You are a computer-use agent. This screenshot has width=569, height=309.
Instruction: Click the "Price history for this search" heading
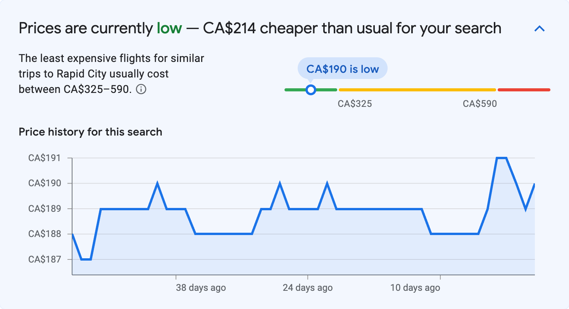point(90,132)
